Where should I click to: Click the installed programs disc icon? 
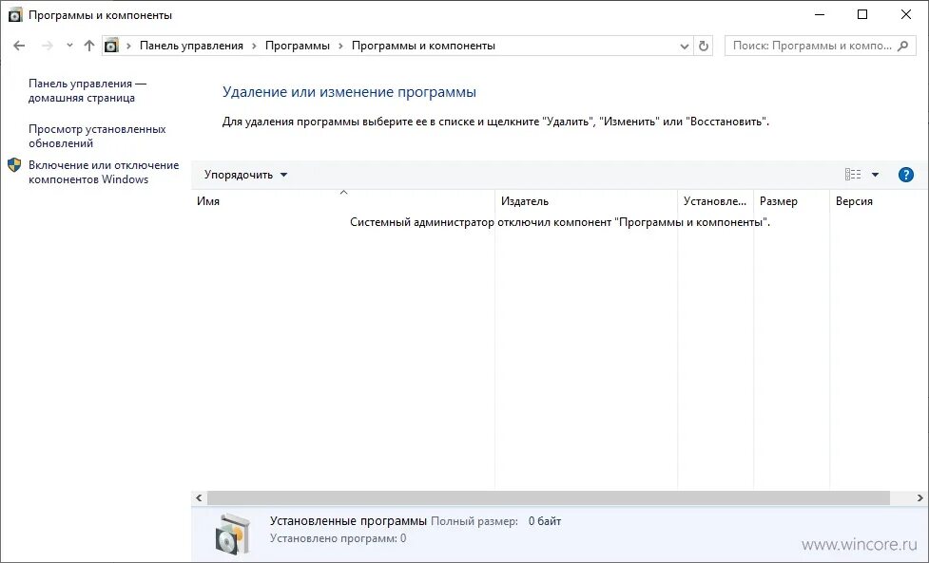[x=232, y=534]
